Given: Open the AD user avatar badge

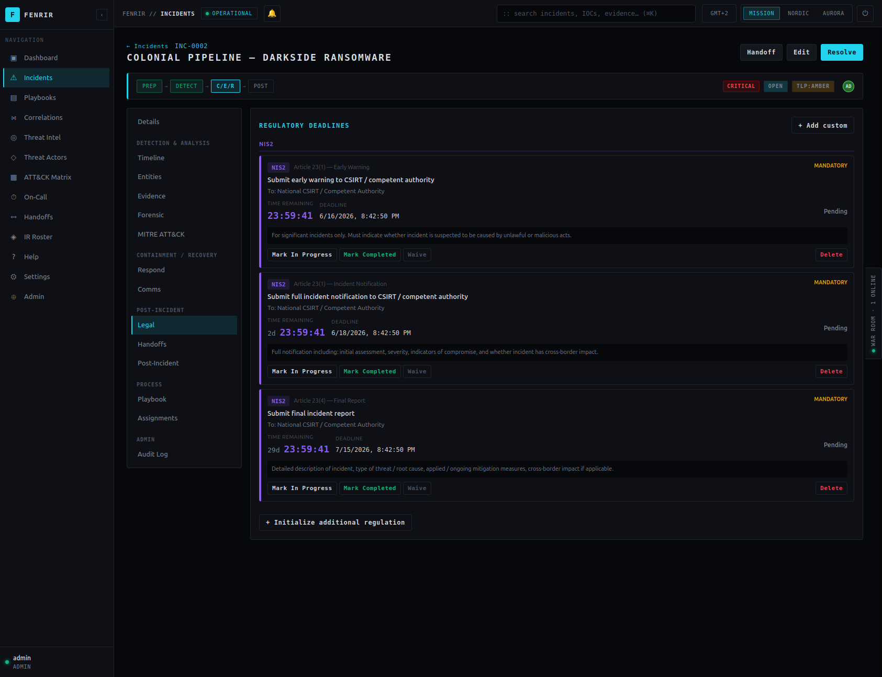Looking at the screenshot, I should pyautogui.click(x=848, y=86).
